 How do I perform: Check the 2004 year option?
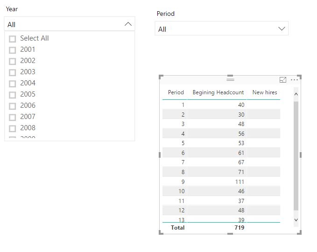(12, 84)
